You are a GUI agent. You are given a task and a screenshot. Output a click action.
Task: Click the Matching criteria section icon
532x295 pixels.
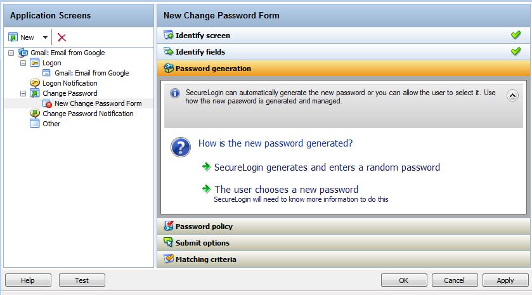(169, 259)
